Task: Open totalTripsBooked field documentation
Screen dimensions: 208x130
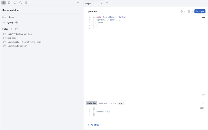Action: (x=17, y=34)
